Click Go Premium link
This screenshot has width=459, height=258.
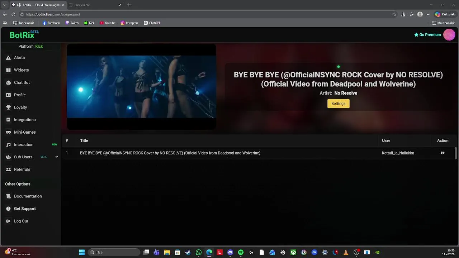click(x=427, y=35)
